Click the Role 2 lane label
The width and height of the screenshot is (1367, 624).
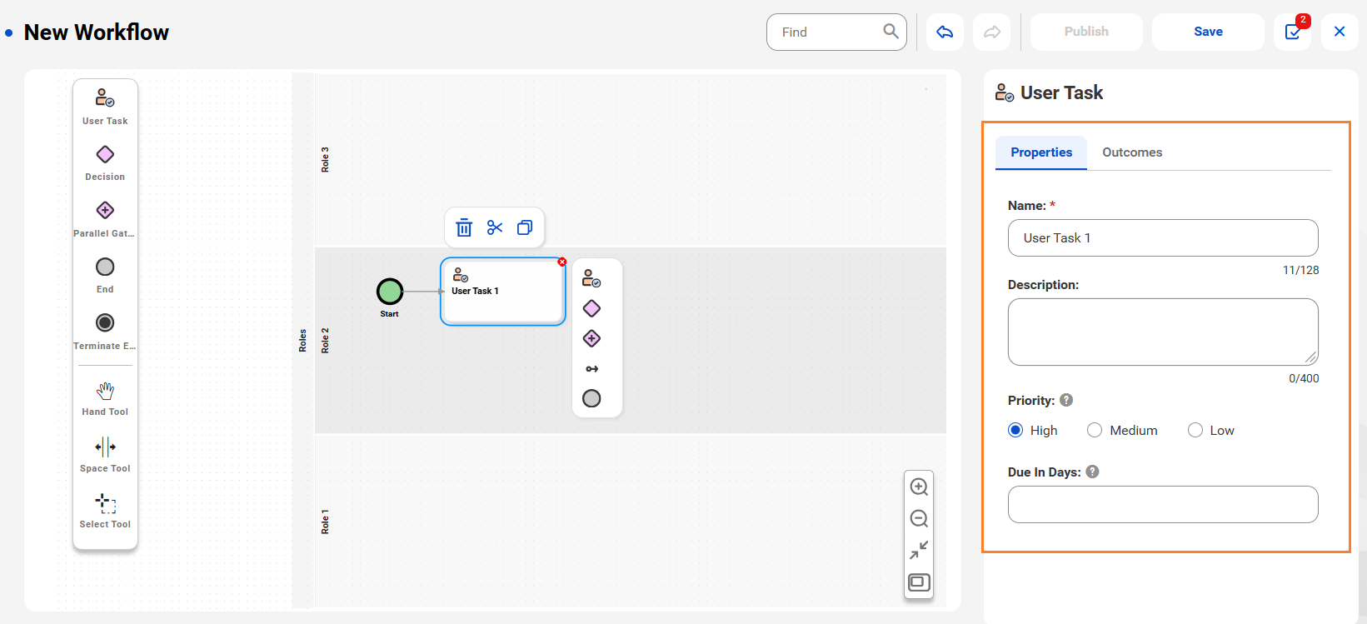point(325,341)
